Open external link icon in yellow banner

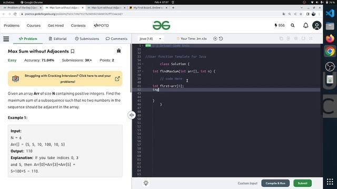117,79
